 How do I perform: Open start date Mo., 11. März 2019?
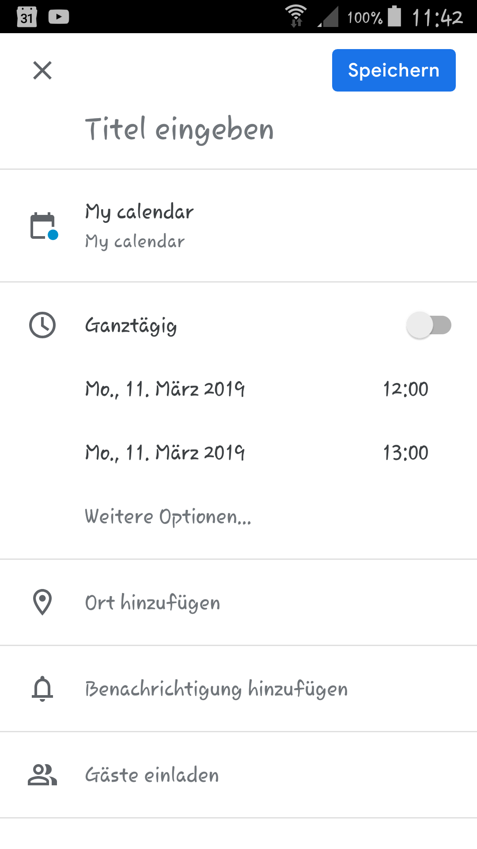tap(165, 389)
